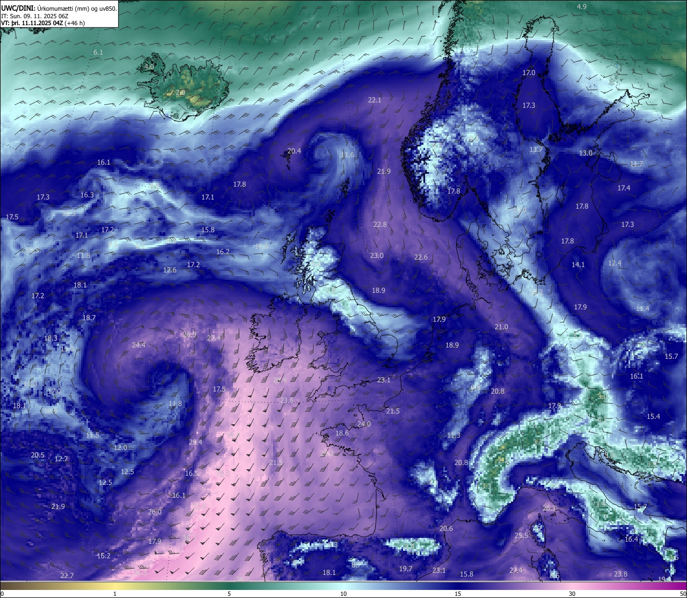Click the map value "18.7"
The width and height of the screenshot is (687, 598).
click(89, 318)
